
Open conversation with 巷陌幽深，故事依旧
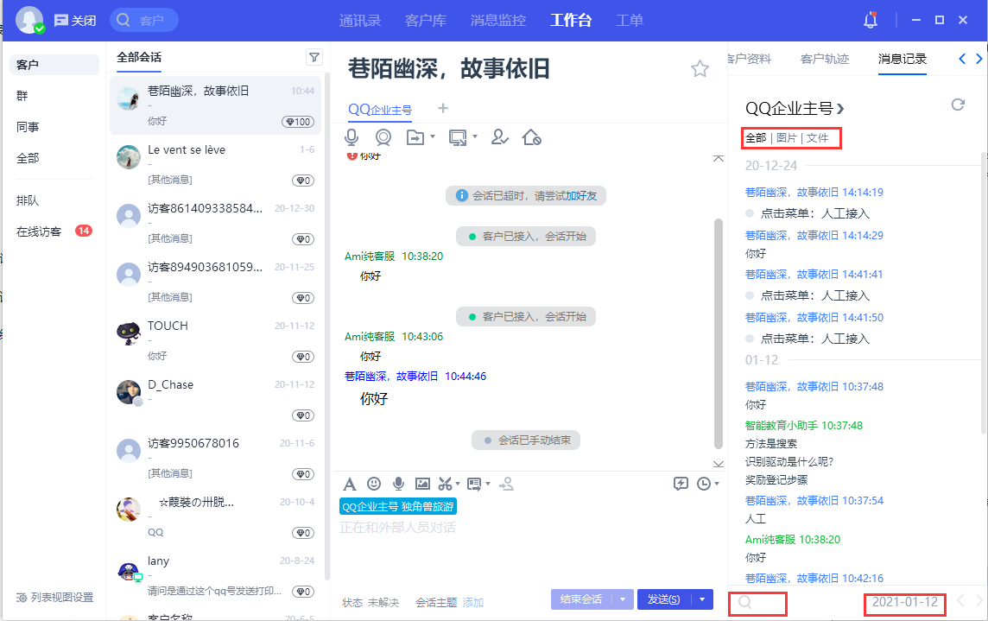pyautogui.click(x=216, y=105)
